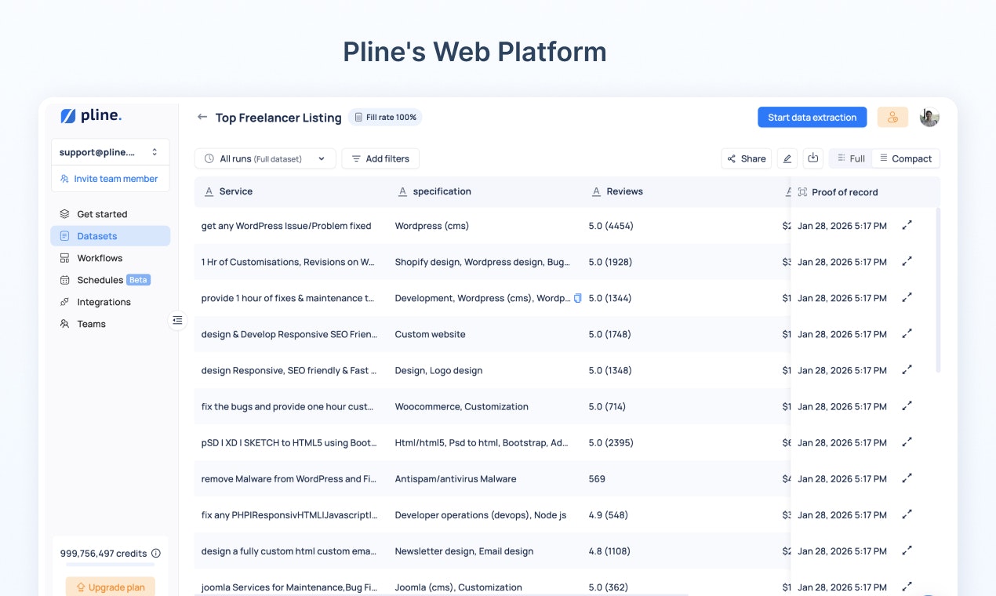Image resolution: width=996 pixels, height=596 pixels.
Task: Open the orange manage account icon
Action: tap(892, 117)
